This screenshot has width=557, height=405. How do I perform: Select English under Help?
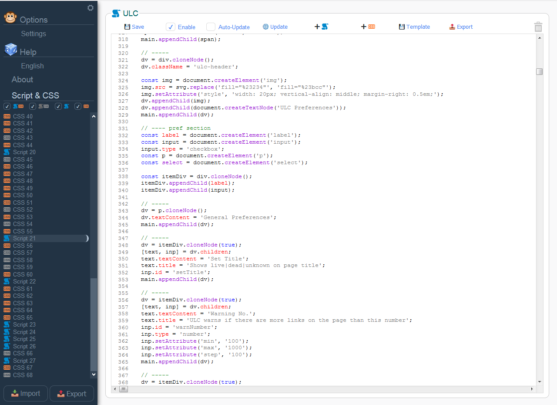pos(32,66)
